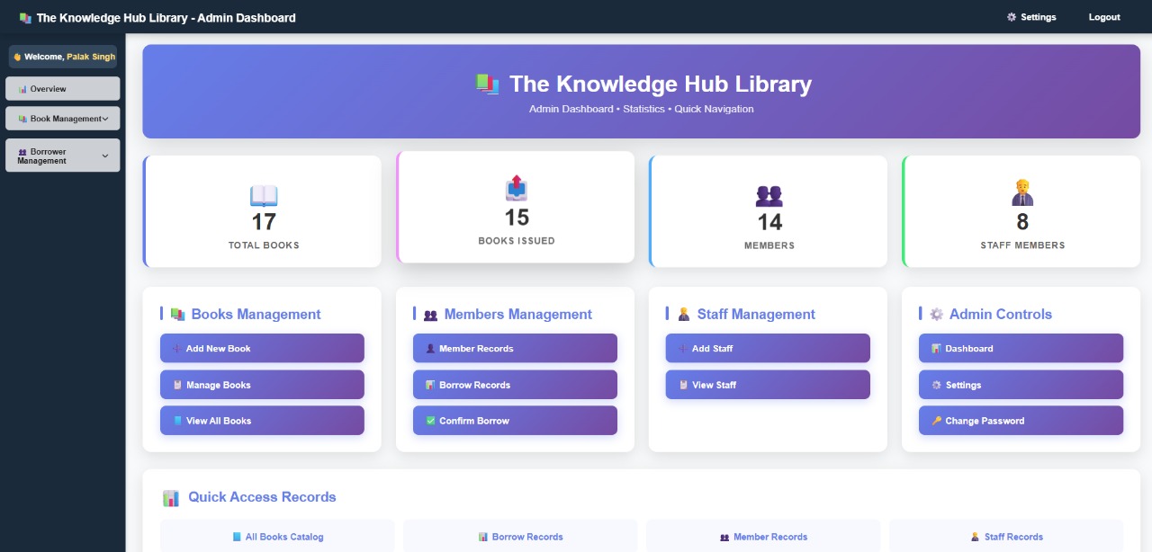
Task: Click the Books Issued upload icon
Action: pos(517,188)
